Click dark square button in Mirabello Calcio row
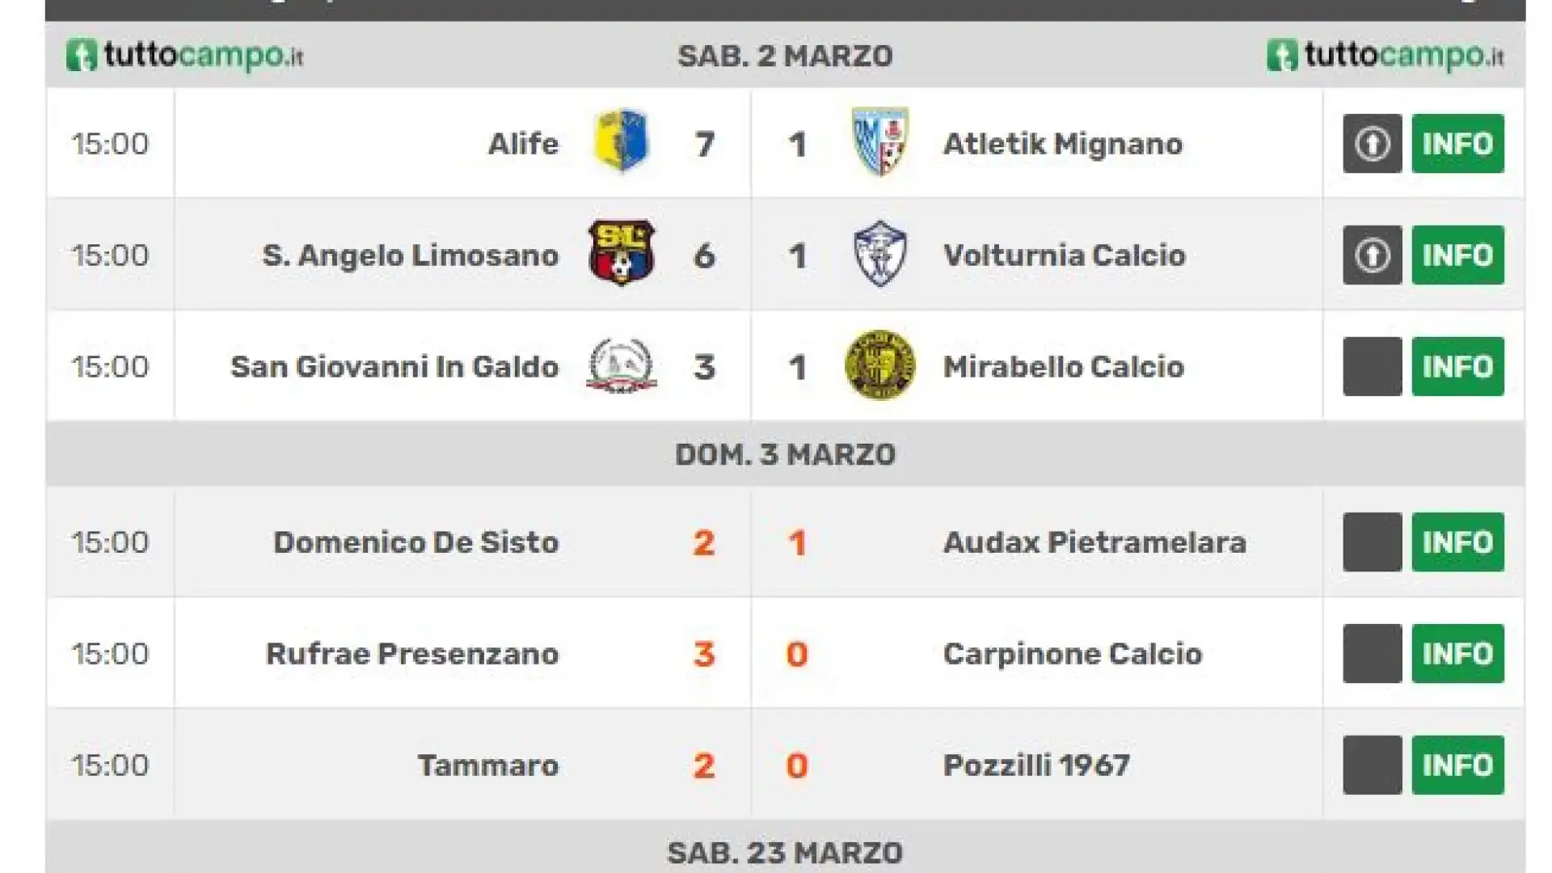 (1373, 367)
